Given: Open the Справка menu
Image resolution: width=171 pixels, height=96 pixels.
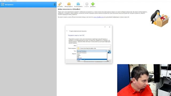Looking at the screenshot, I should click(x=14, y=1).
